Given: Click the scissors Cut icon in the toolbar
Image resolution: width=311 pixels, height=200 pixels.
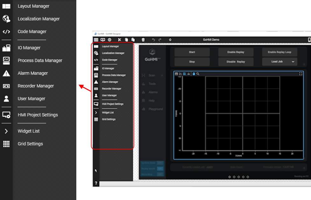Looking at the screenshot, I should tap(120, 40).
